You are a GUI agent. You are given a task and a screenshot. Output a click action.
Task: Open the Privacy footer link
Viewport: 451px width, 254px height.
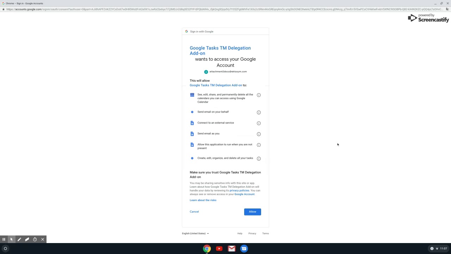(x=252, y=234)
